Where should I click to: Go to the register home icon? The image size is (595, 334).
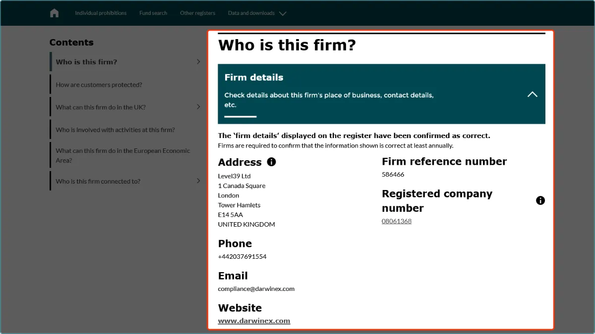54,13
